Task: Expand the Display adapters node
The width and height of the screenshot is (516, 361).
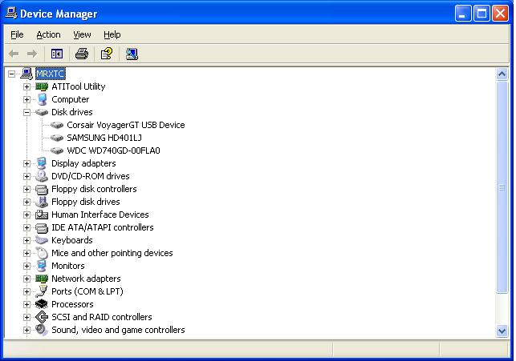Action: (26, 163)
